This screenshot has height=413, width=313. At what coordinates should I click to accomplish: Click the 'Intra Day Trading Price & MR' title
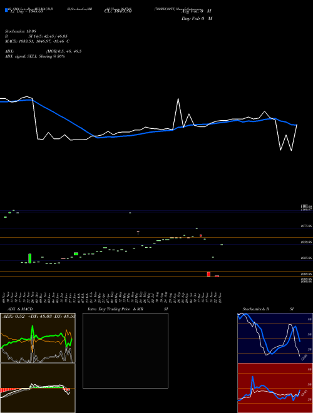pos(128,309)
